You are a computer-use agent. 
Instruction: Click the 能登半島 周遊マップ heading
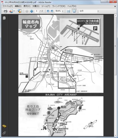(x=33, y=108)
